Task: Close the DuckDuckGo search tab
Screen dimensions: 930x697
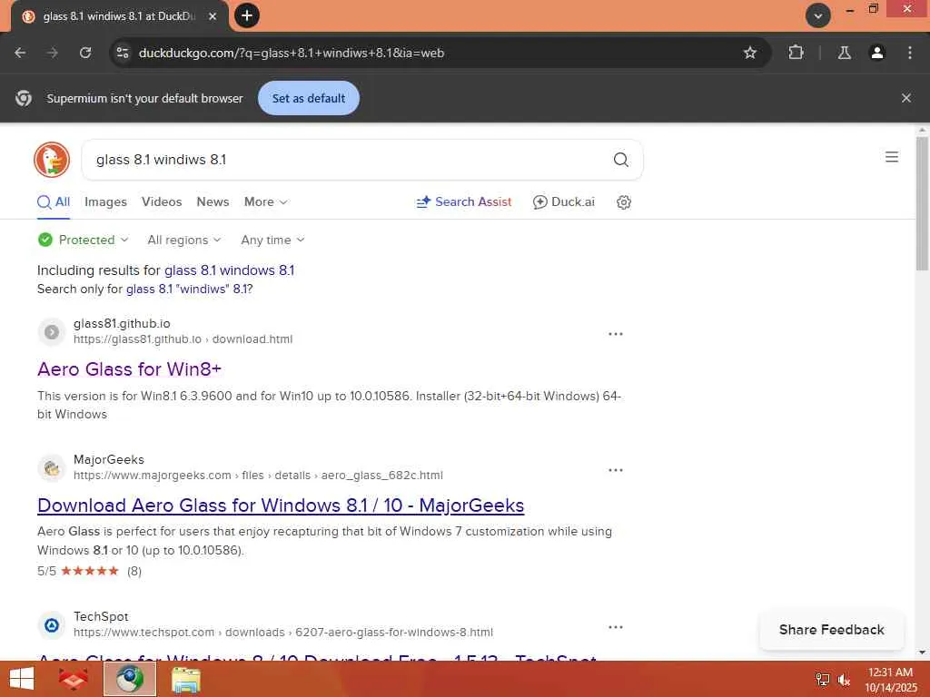Action: pyautogui.click(x=213, y=16)
